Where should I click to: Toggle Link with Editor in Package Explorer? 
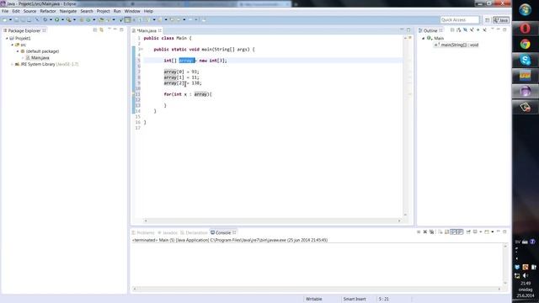tap(101, 30)
